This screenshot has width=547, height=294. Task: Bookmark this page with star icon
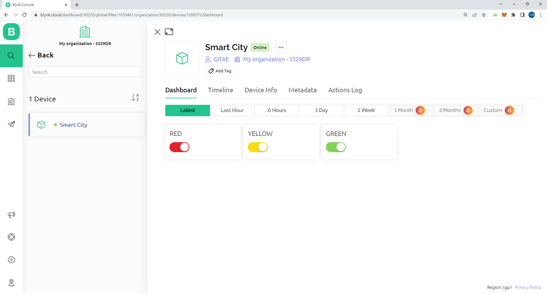click(484, 15)
